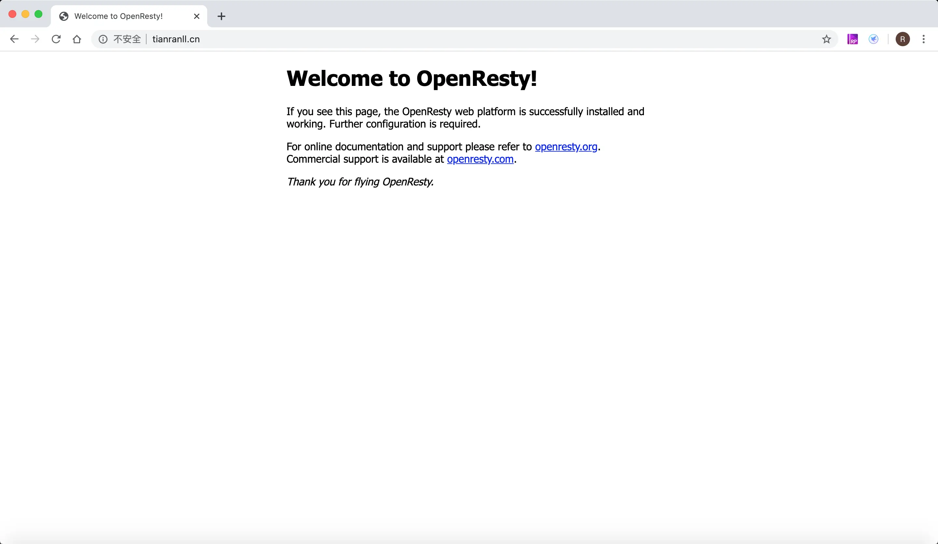This screenshot has width=938, height=544.
Task: Reload the tianranll.cn page
Action: coord(56,39)
